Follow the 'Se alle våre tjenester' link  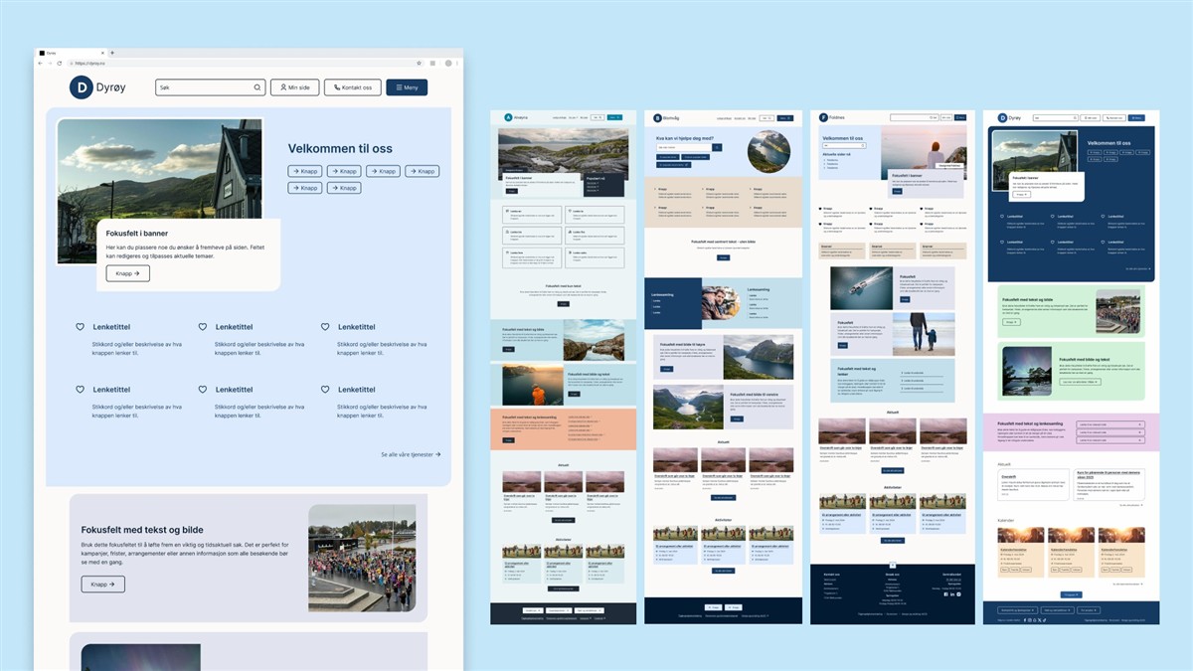(410, 454)
